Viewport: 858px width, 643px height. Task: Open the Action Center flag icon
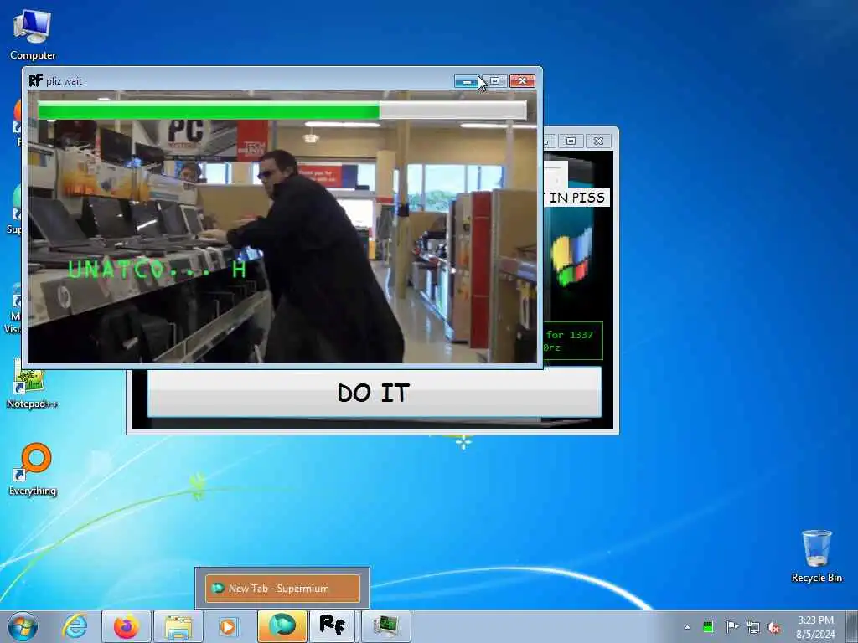[x=731, y=627]
